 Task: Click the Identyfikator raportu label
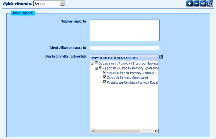coord(68,47)
